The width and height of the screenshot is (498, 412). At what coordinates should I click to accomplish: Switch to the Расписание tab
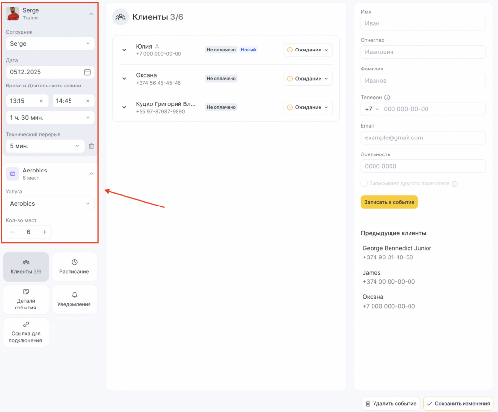[x=74, y=267]
